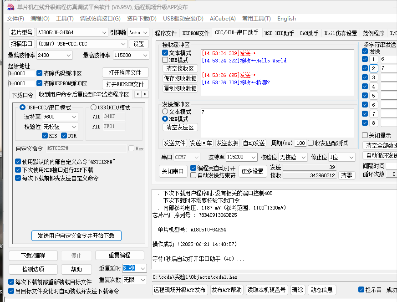Open the AiCube(A) menu
Screen dimensions: 397x302
pos(223,19)
